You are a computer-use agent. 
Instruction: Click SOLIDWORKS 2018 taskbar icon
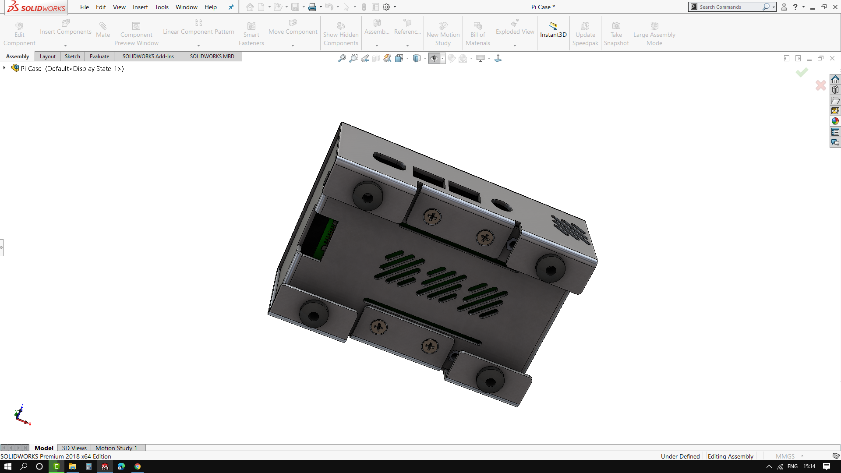pos(105,466)
